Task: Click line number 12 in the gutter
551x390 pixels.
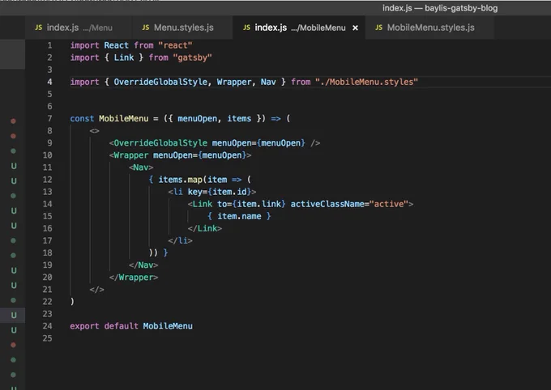Action: coord(48,180)
